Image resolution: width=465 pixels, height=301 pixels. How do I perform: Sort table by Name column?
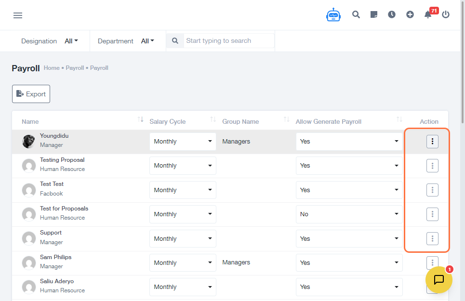pyautogui.click(x=140, y=119)
